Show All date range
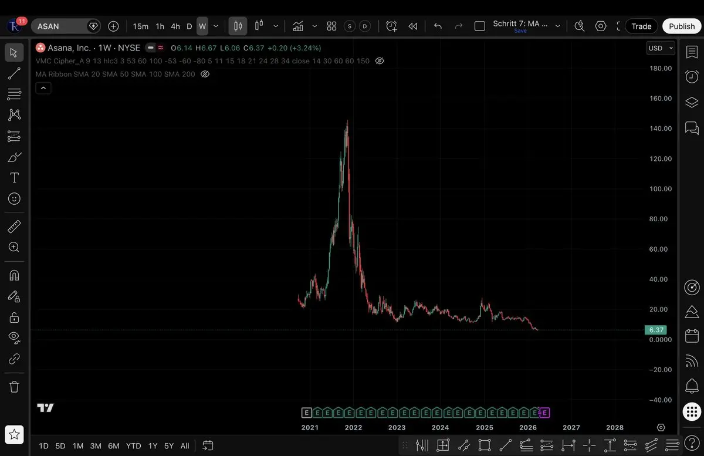The image size is (704, 456). tap(185, 446)
